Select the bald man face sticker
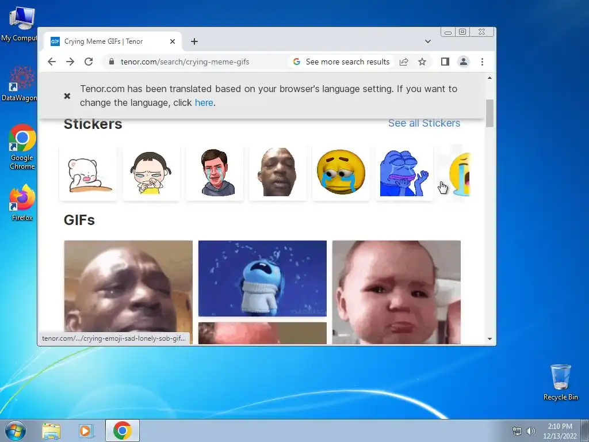The height and width of the screenshot is (442, 589). tap(278, 174)
